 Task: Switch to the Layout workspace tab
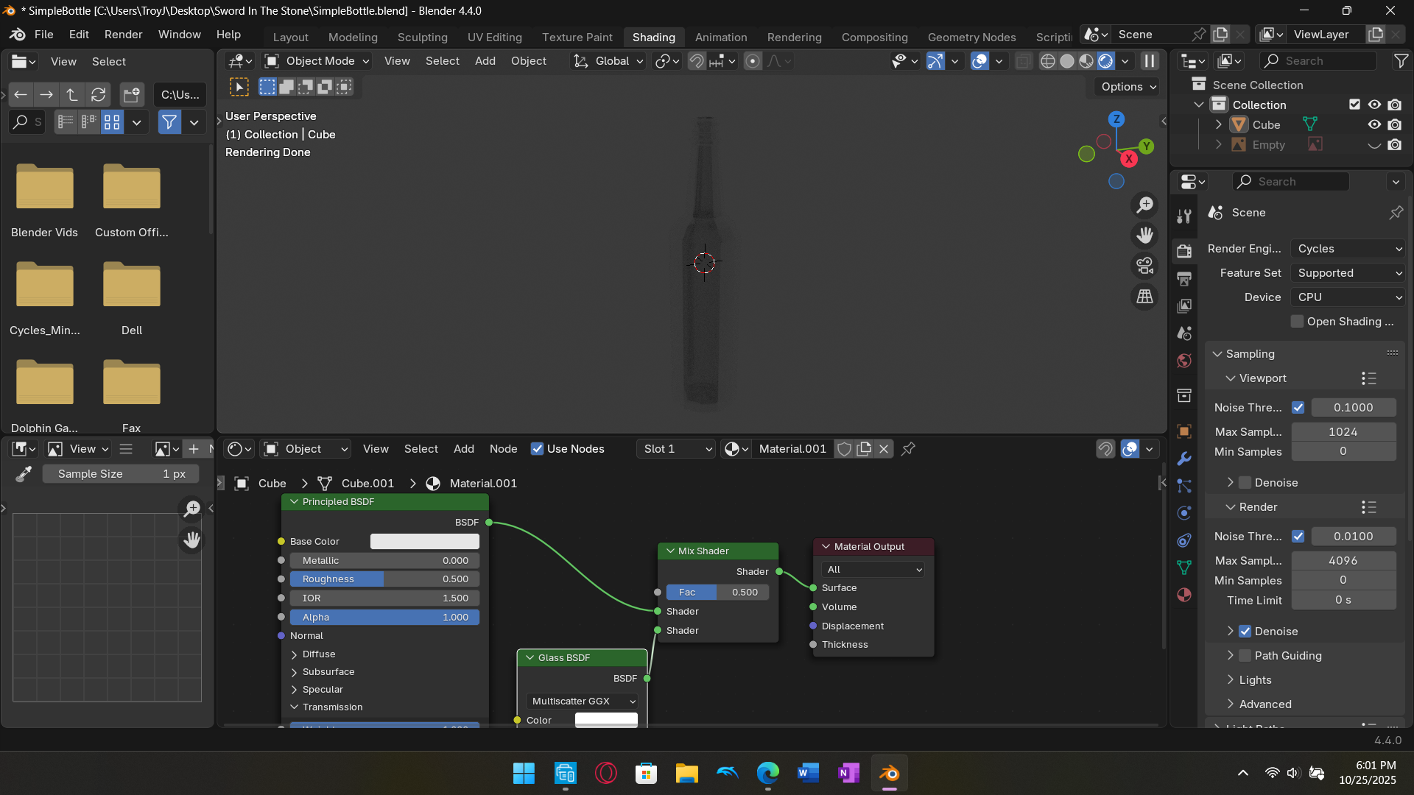tap(291, 38)
